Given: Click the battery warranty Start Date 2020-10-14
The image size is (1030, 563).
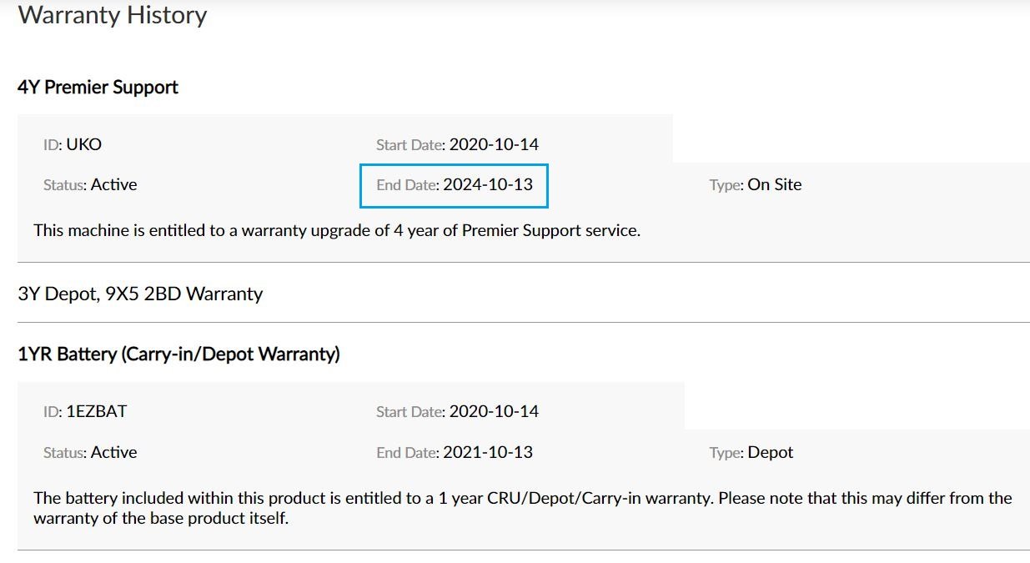Looking at the screenshot, I should 494,411.
